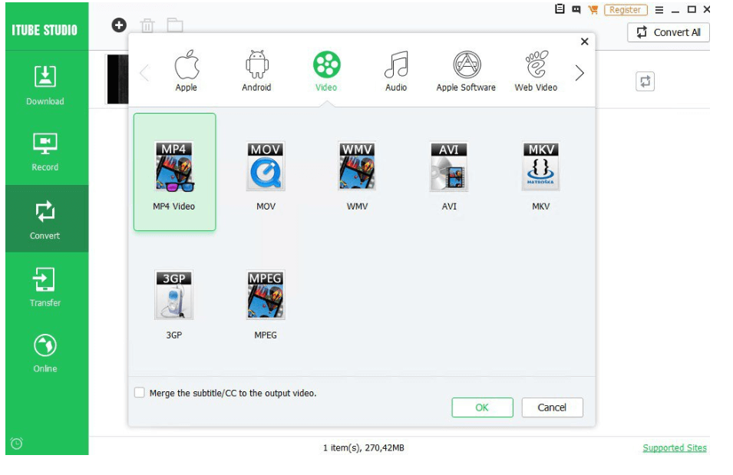Click the convert icon beside the video item
Viewport: 733px width, 475px height.
[645, 81]
